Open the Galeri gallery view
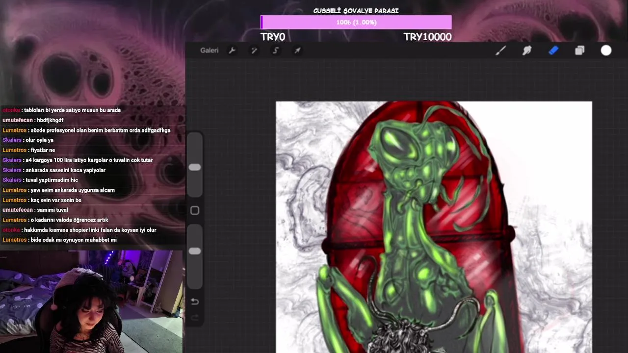Viewport: 628px width, 353px height. [x=209, y=50]
